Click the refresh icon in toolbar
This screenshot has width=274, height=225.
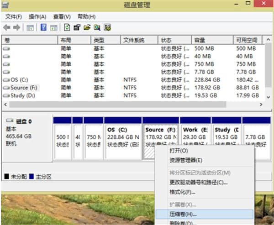pyautogui.click(x=67, y=27)
